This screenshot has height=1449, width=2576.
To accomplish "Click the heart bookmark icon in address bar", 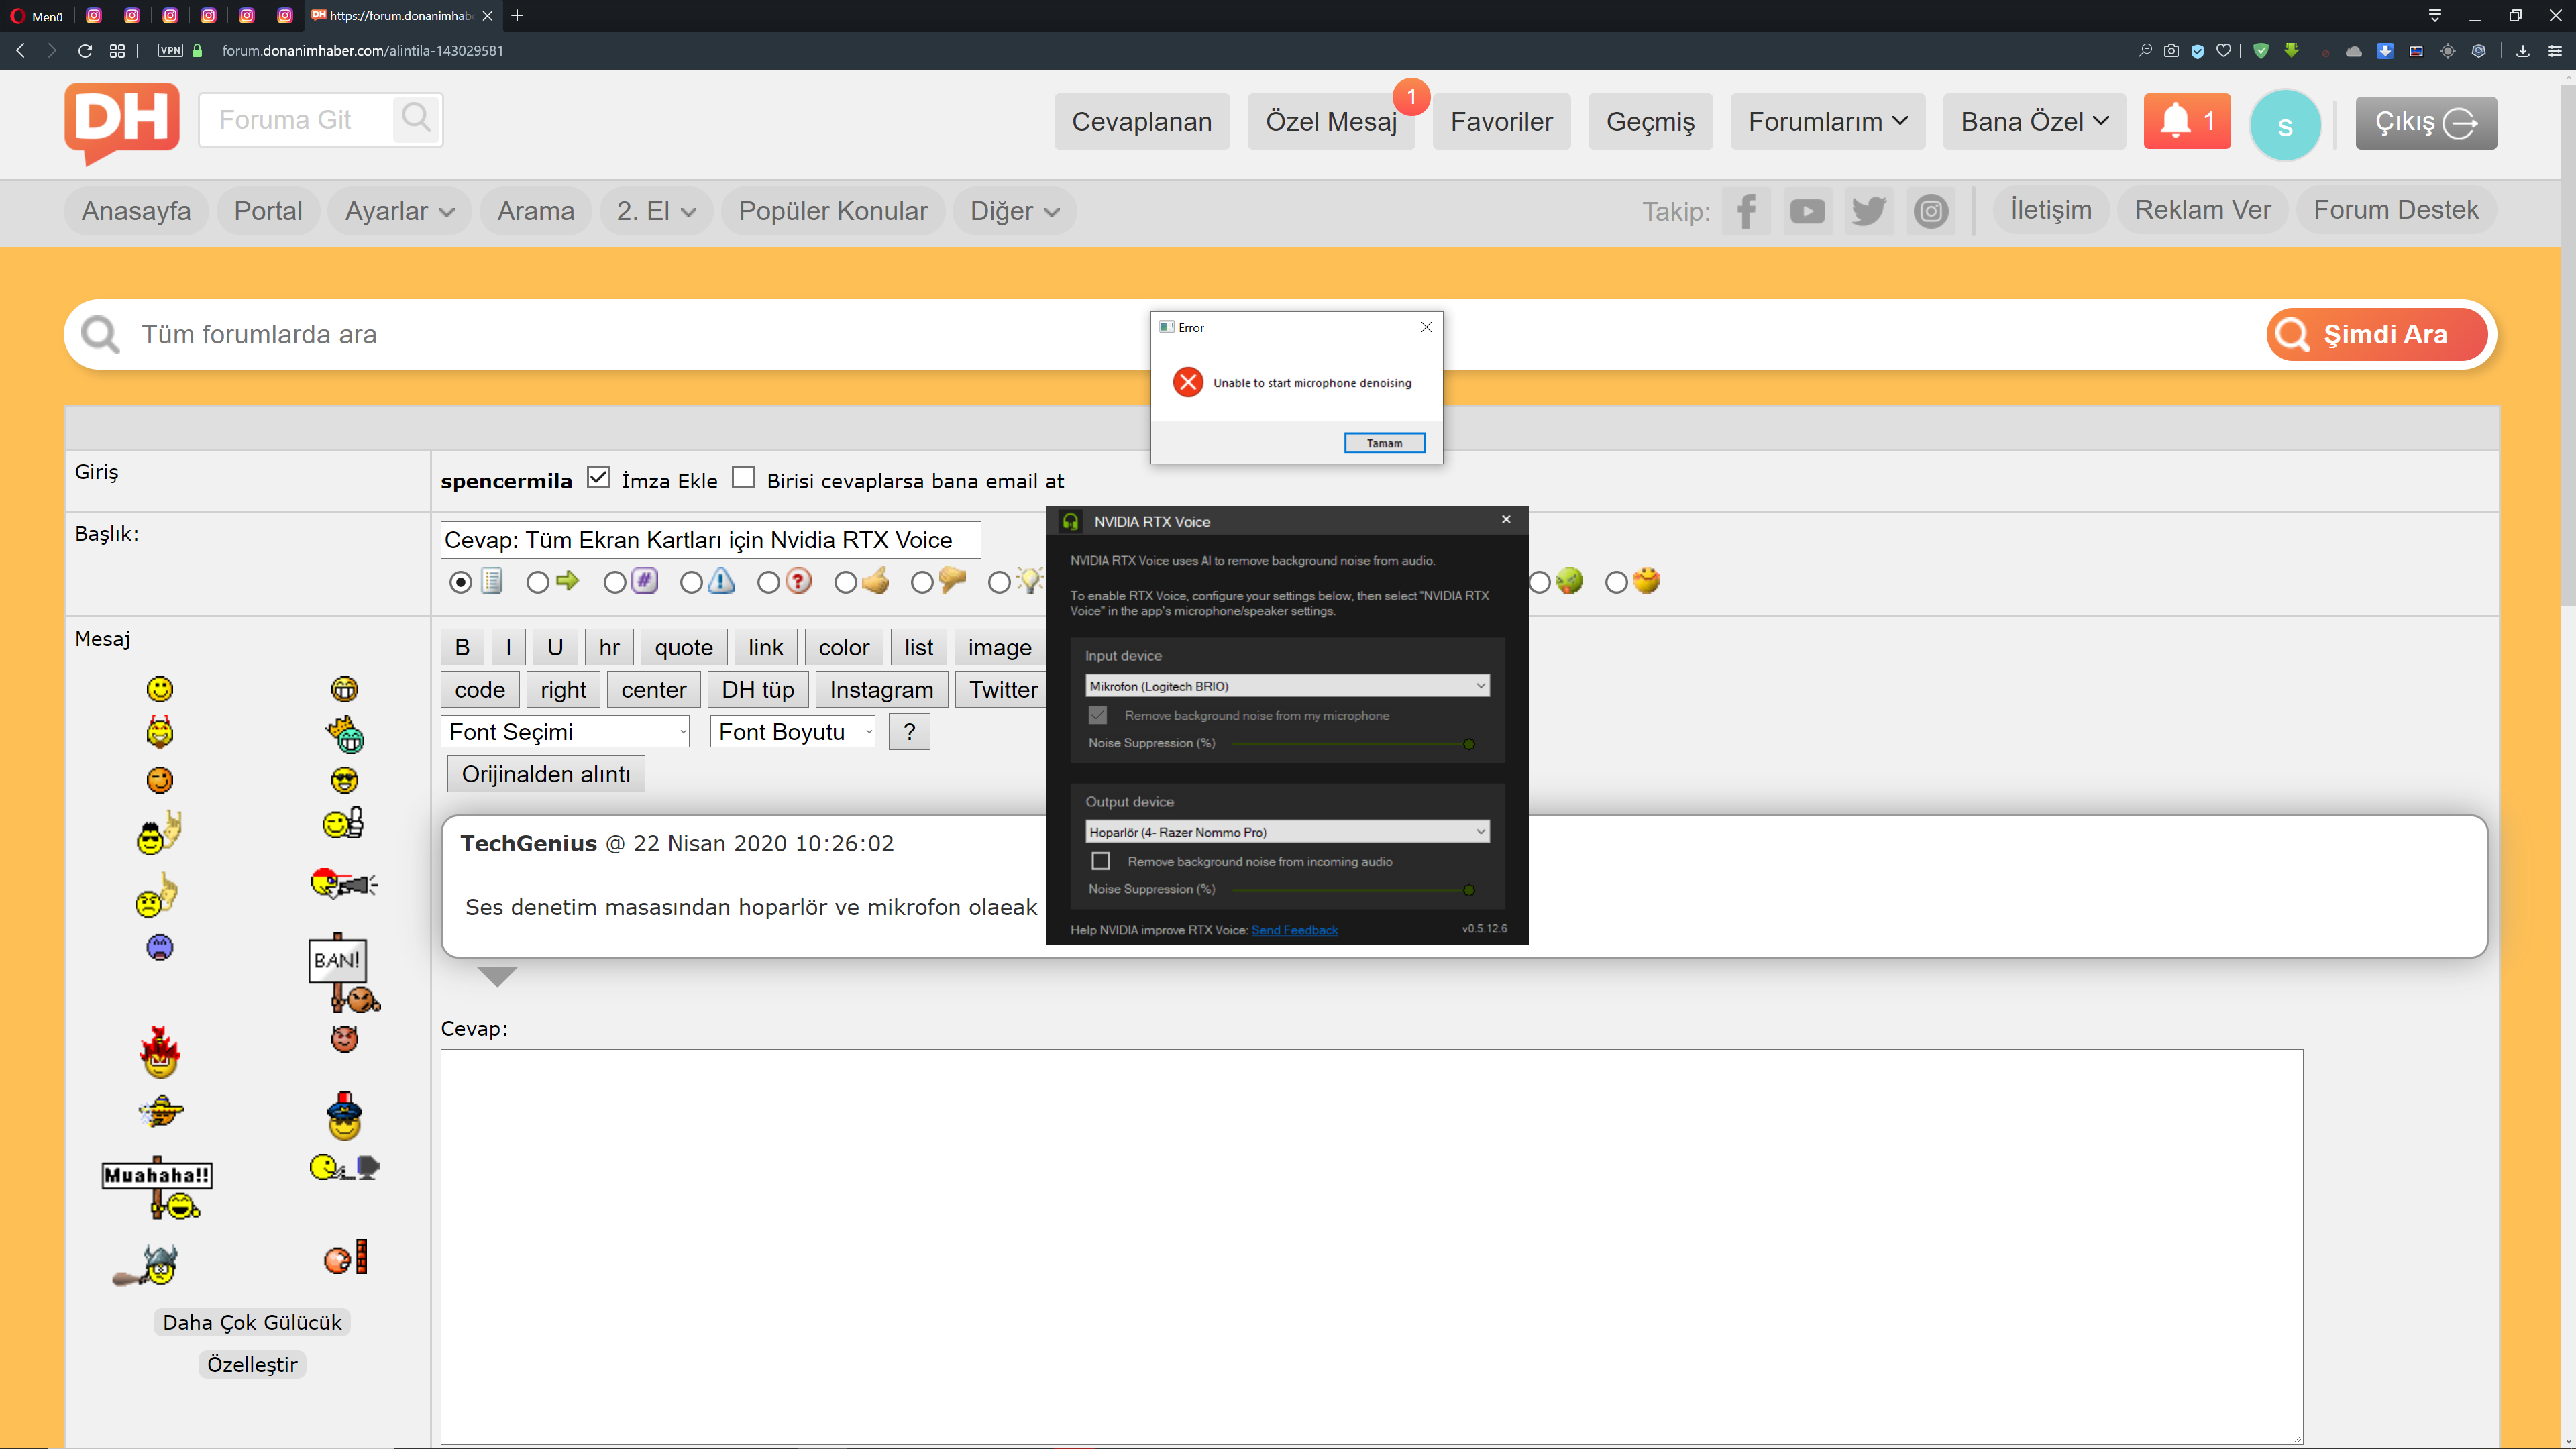I will click(x=2223, y=50).
